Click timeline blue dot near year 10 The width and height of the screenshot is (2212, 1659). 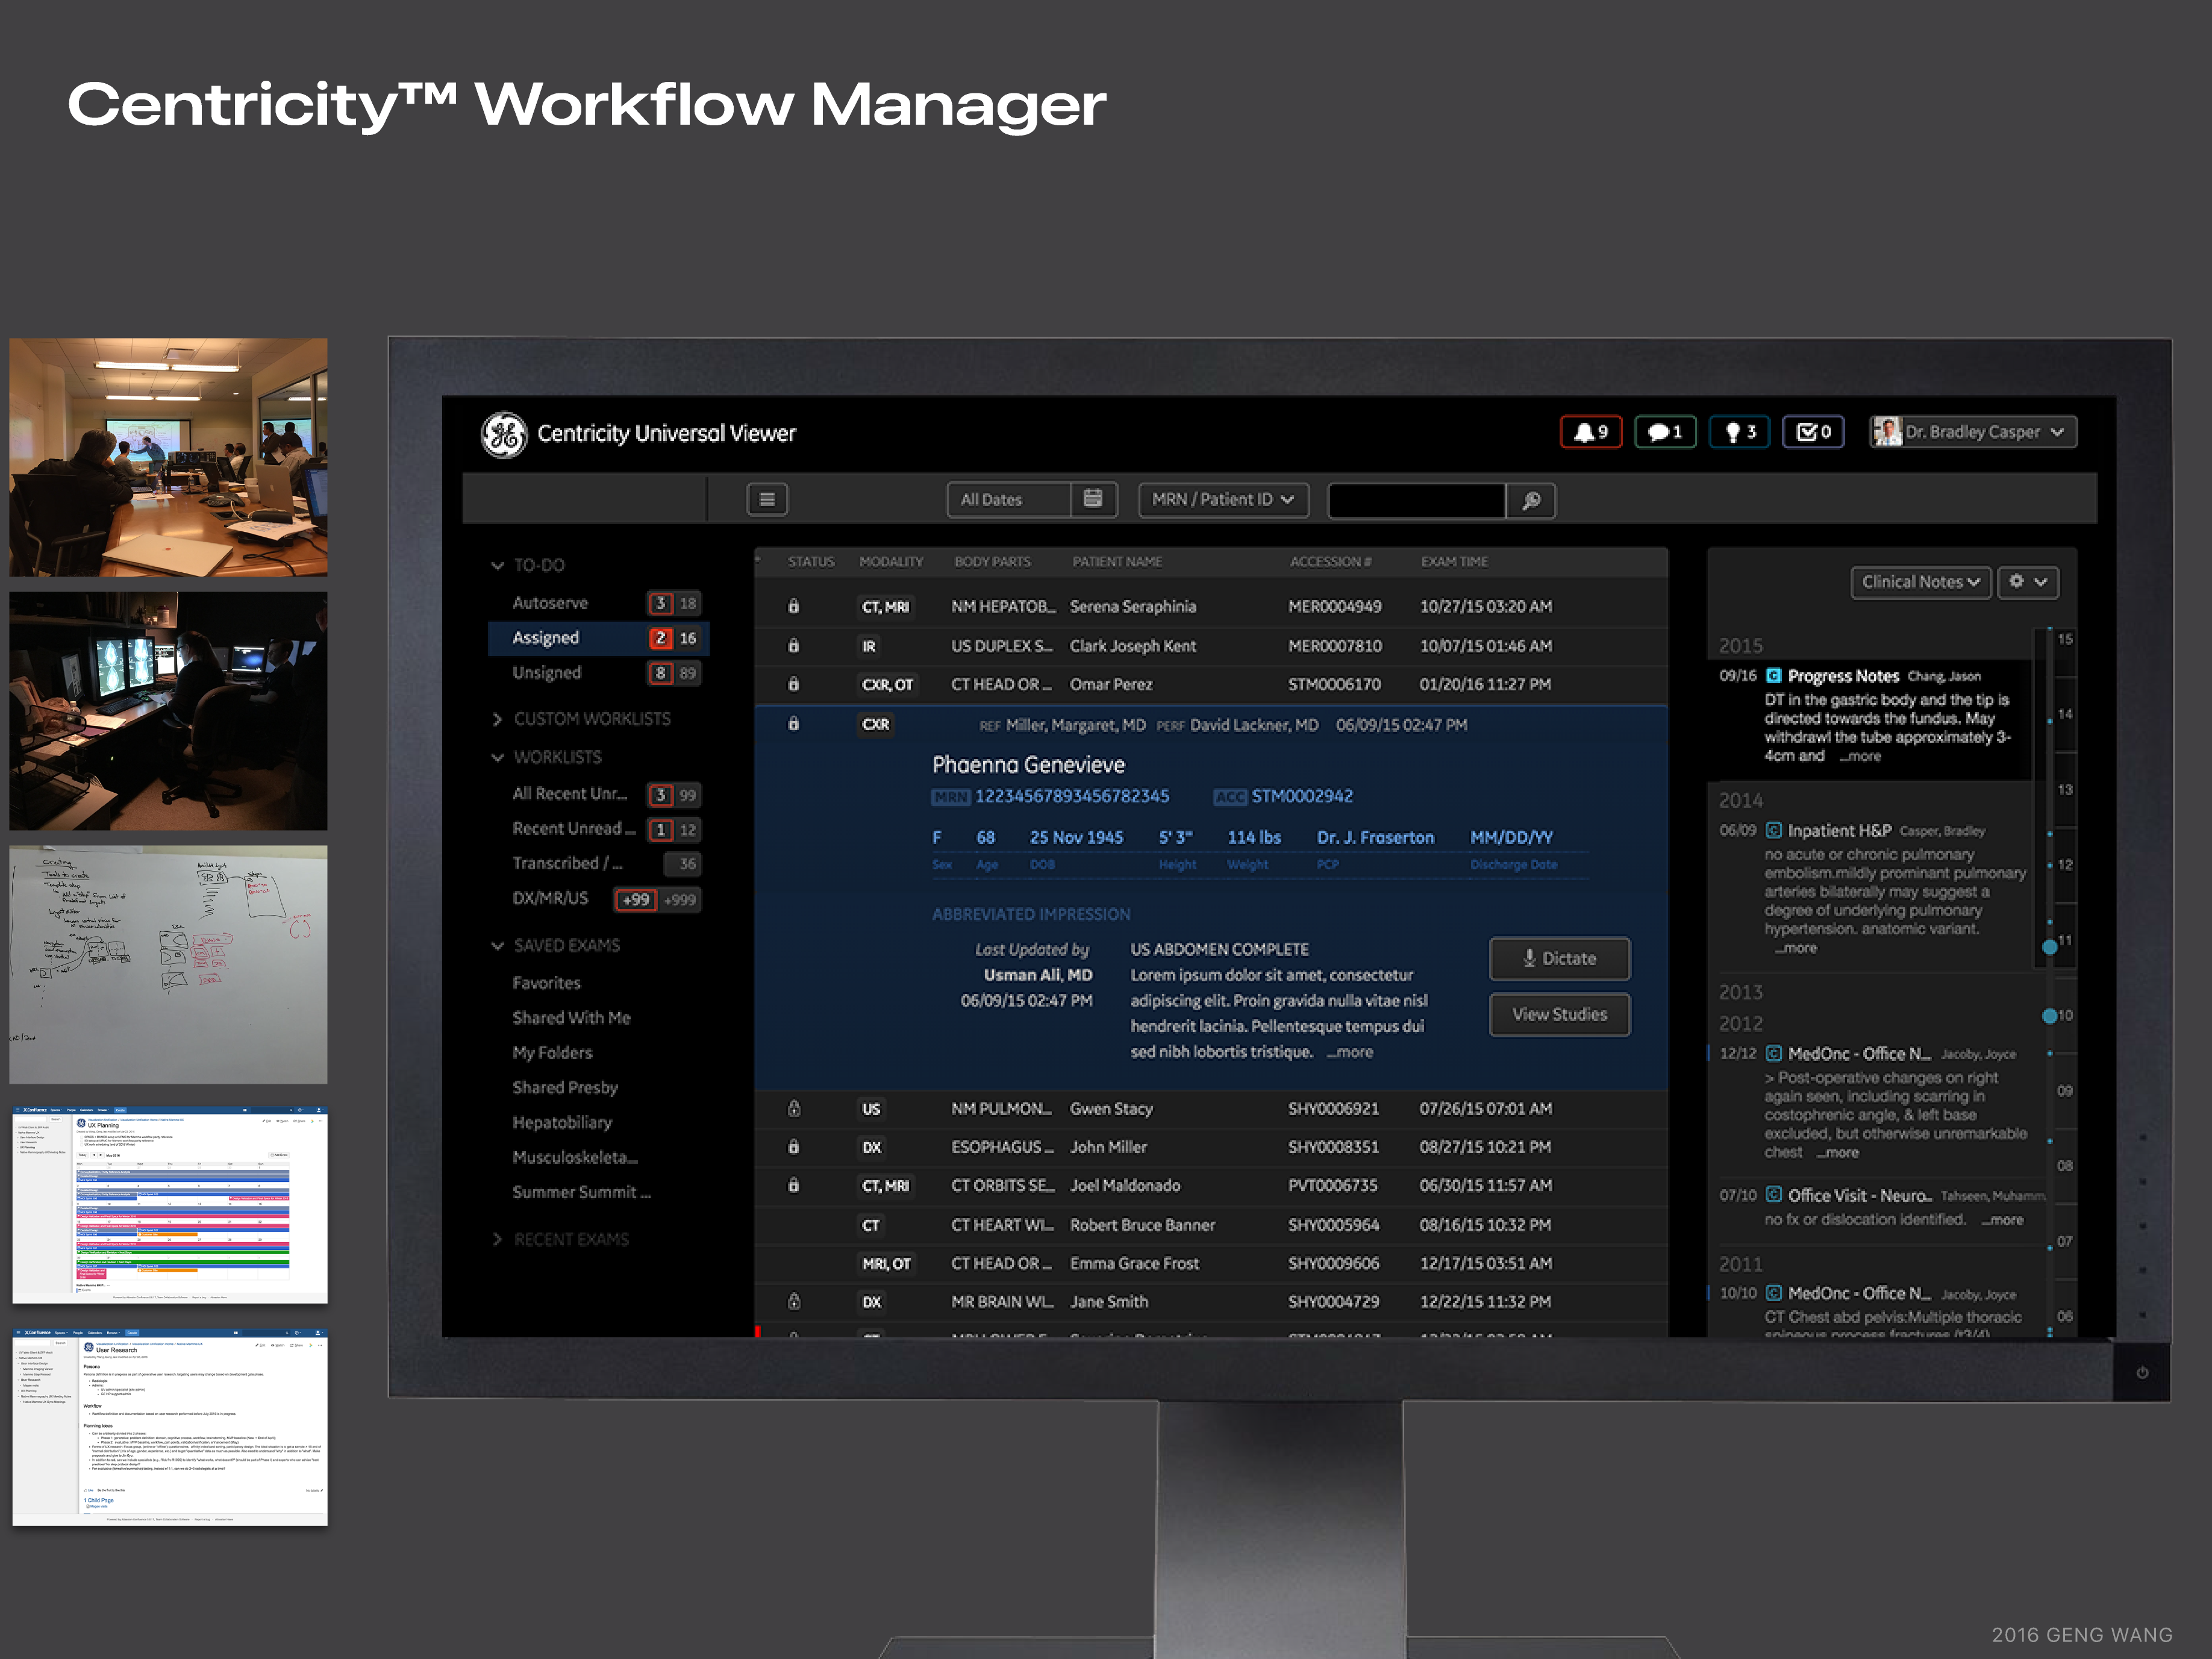(x=2049, y=1016)
